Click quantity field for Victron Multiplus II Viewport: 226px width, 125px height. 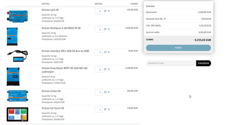(99, 30)
